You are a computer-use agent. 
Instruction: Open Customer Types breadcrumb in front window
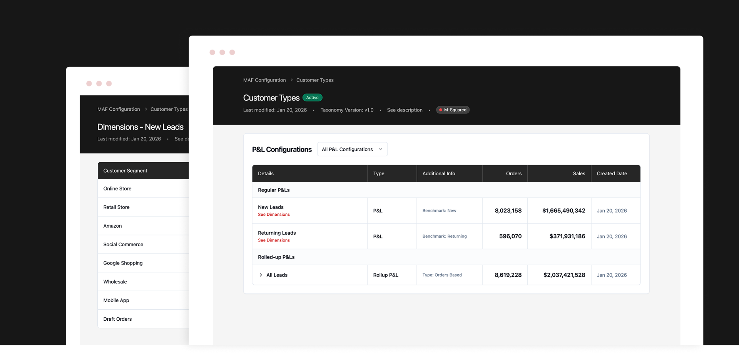315,80
